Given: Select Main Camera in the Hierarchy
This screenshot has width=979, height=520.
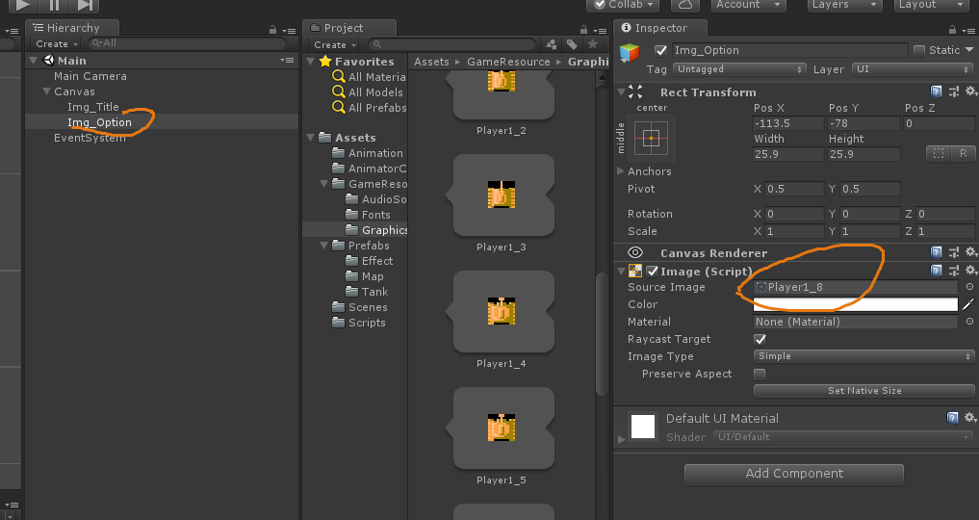Looking at the screenshot, I should [x=90, y=76].
